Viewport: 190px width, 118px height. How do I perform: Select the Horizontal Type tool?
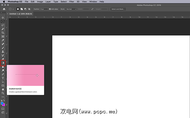click(x=3, y=78)
